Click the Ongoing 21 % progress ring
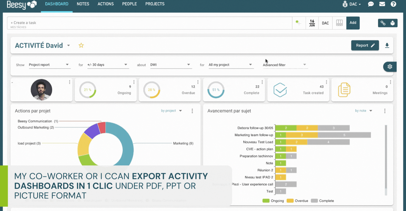Viewport: 406px width, 211px height. point(87,90)
